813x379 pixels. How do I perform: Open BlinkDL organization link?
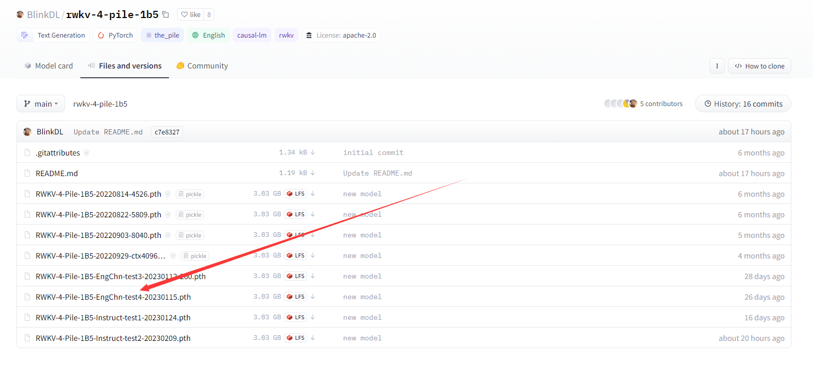pyautogui.click(x=43, y=14)
